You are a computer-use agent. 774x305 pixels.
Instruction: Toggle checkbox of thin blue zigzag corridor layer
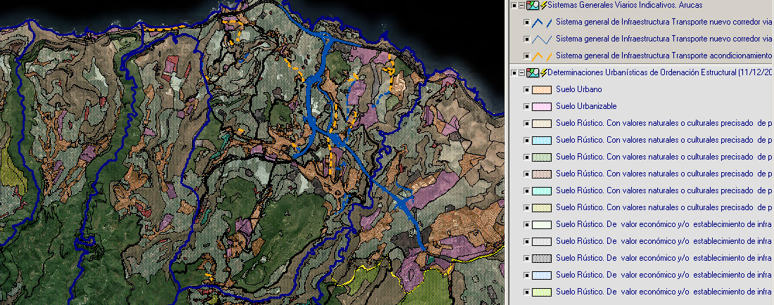click(x=526, y=39)
